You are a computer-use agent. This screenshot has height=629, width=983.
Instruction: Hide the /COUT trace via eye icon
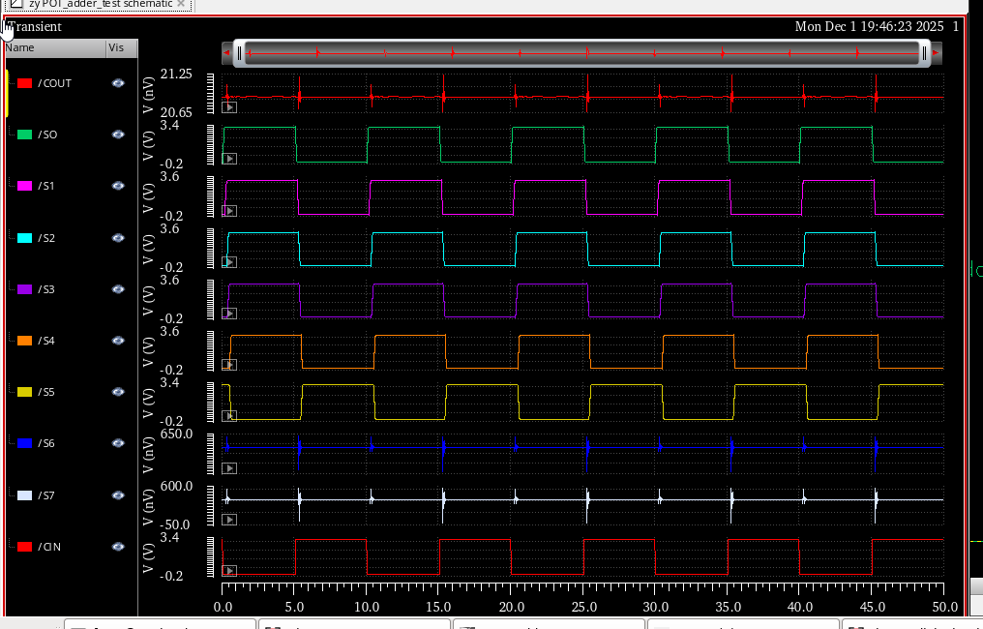(x=118, y=83)
